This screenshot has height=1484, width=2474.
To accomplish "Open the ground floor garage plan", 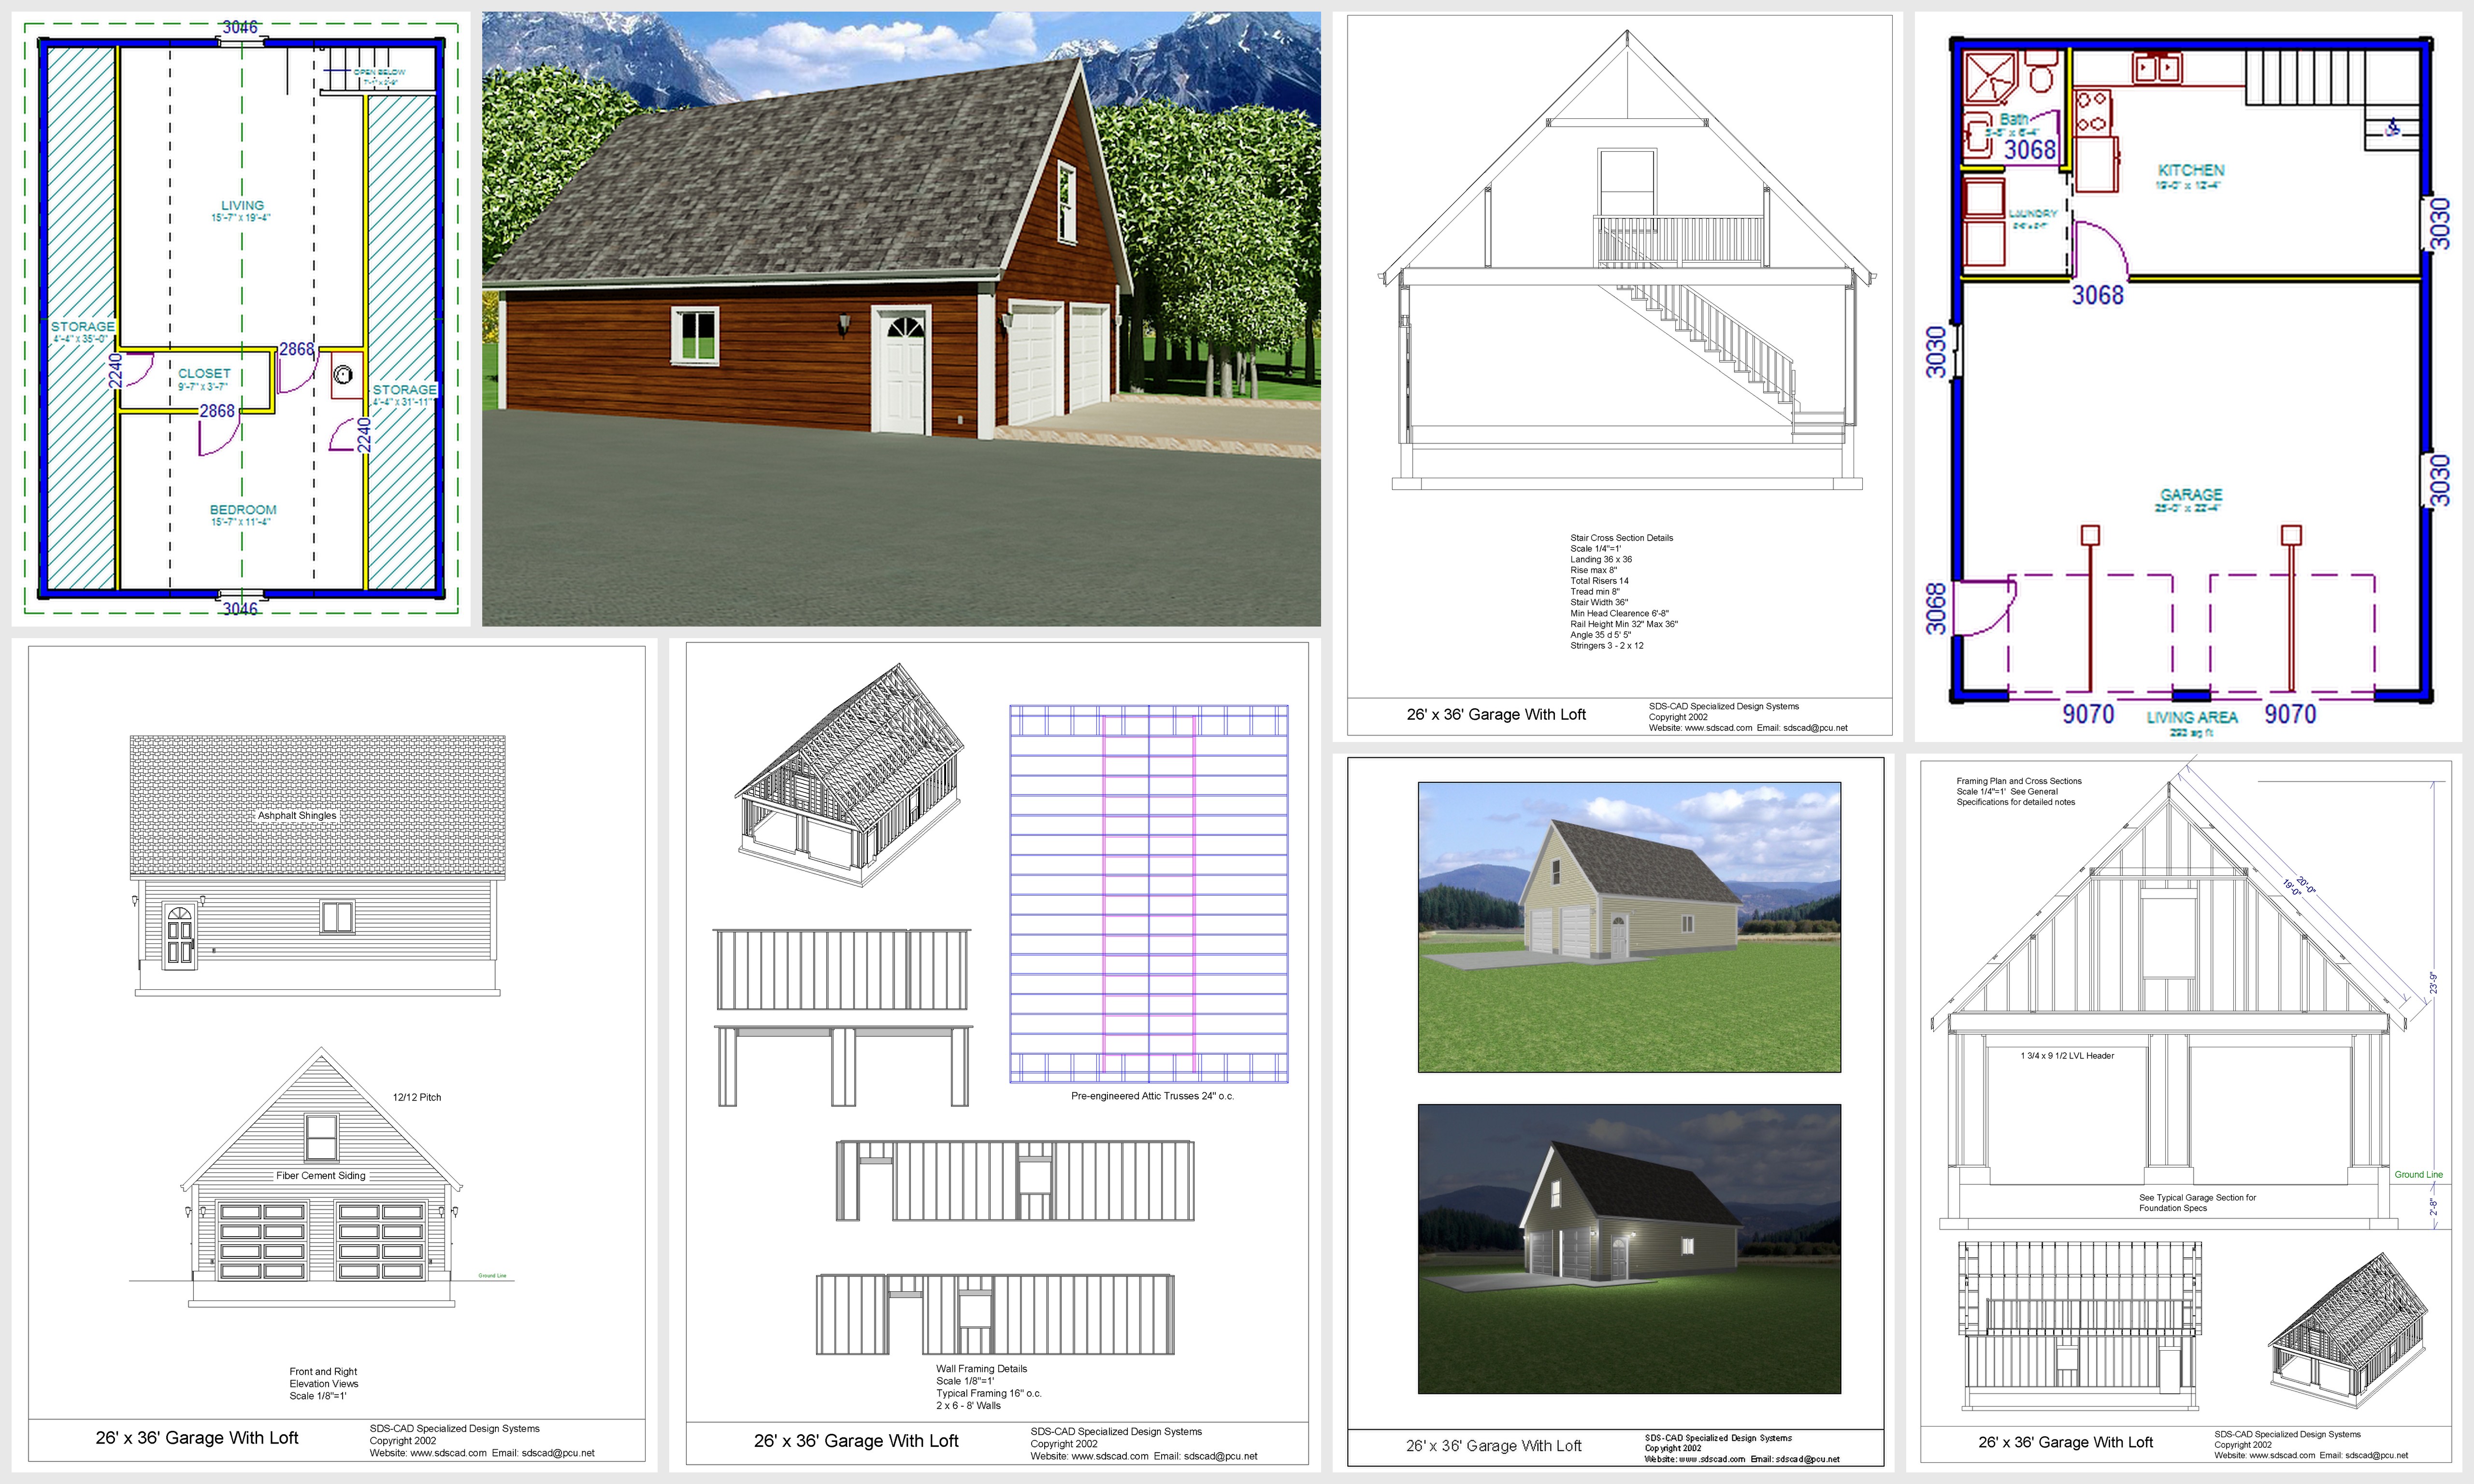I will point(2188,376).
